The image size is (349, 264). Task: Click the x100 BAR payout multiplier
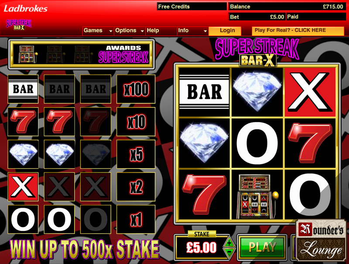136,89
